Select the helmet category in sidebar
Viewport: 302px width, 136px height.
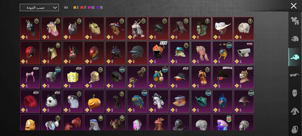[294, 39]
